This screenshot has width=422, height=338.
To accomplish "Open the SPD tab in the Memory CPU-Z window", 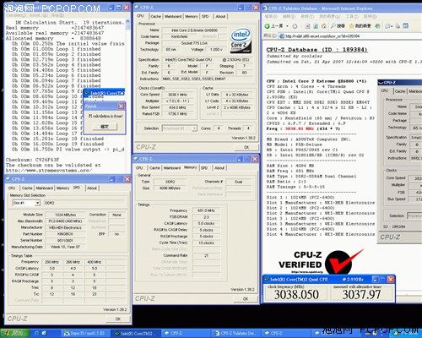I will (204, 168).
